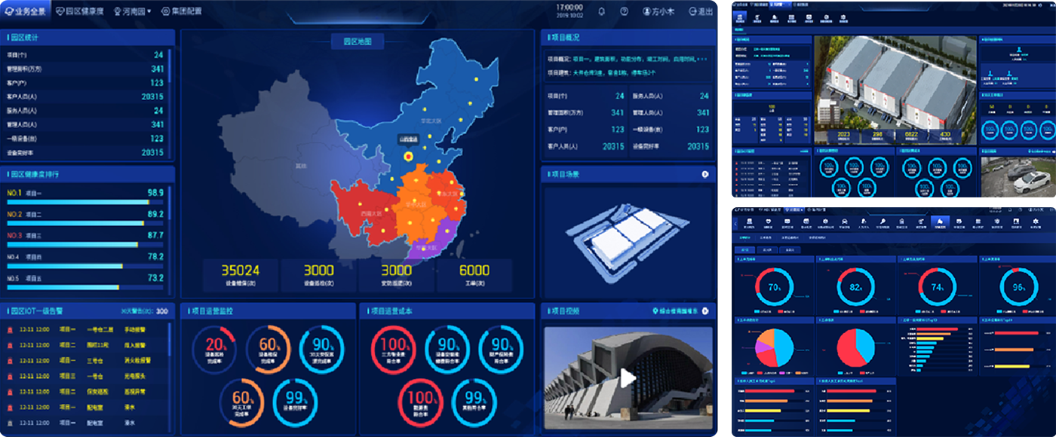Click the 项目概况 ellipsis to show more

[x=702, y=58]
